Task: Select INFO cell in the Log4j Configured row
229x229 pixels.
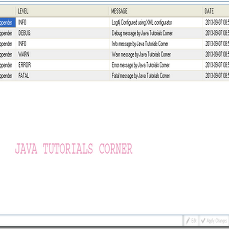Action: tap(63, 23)
